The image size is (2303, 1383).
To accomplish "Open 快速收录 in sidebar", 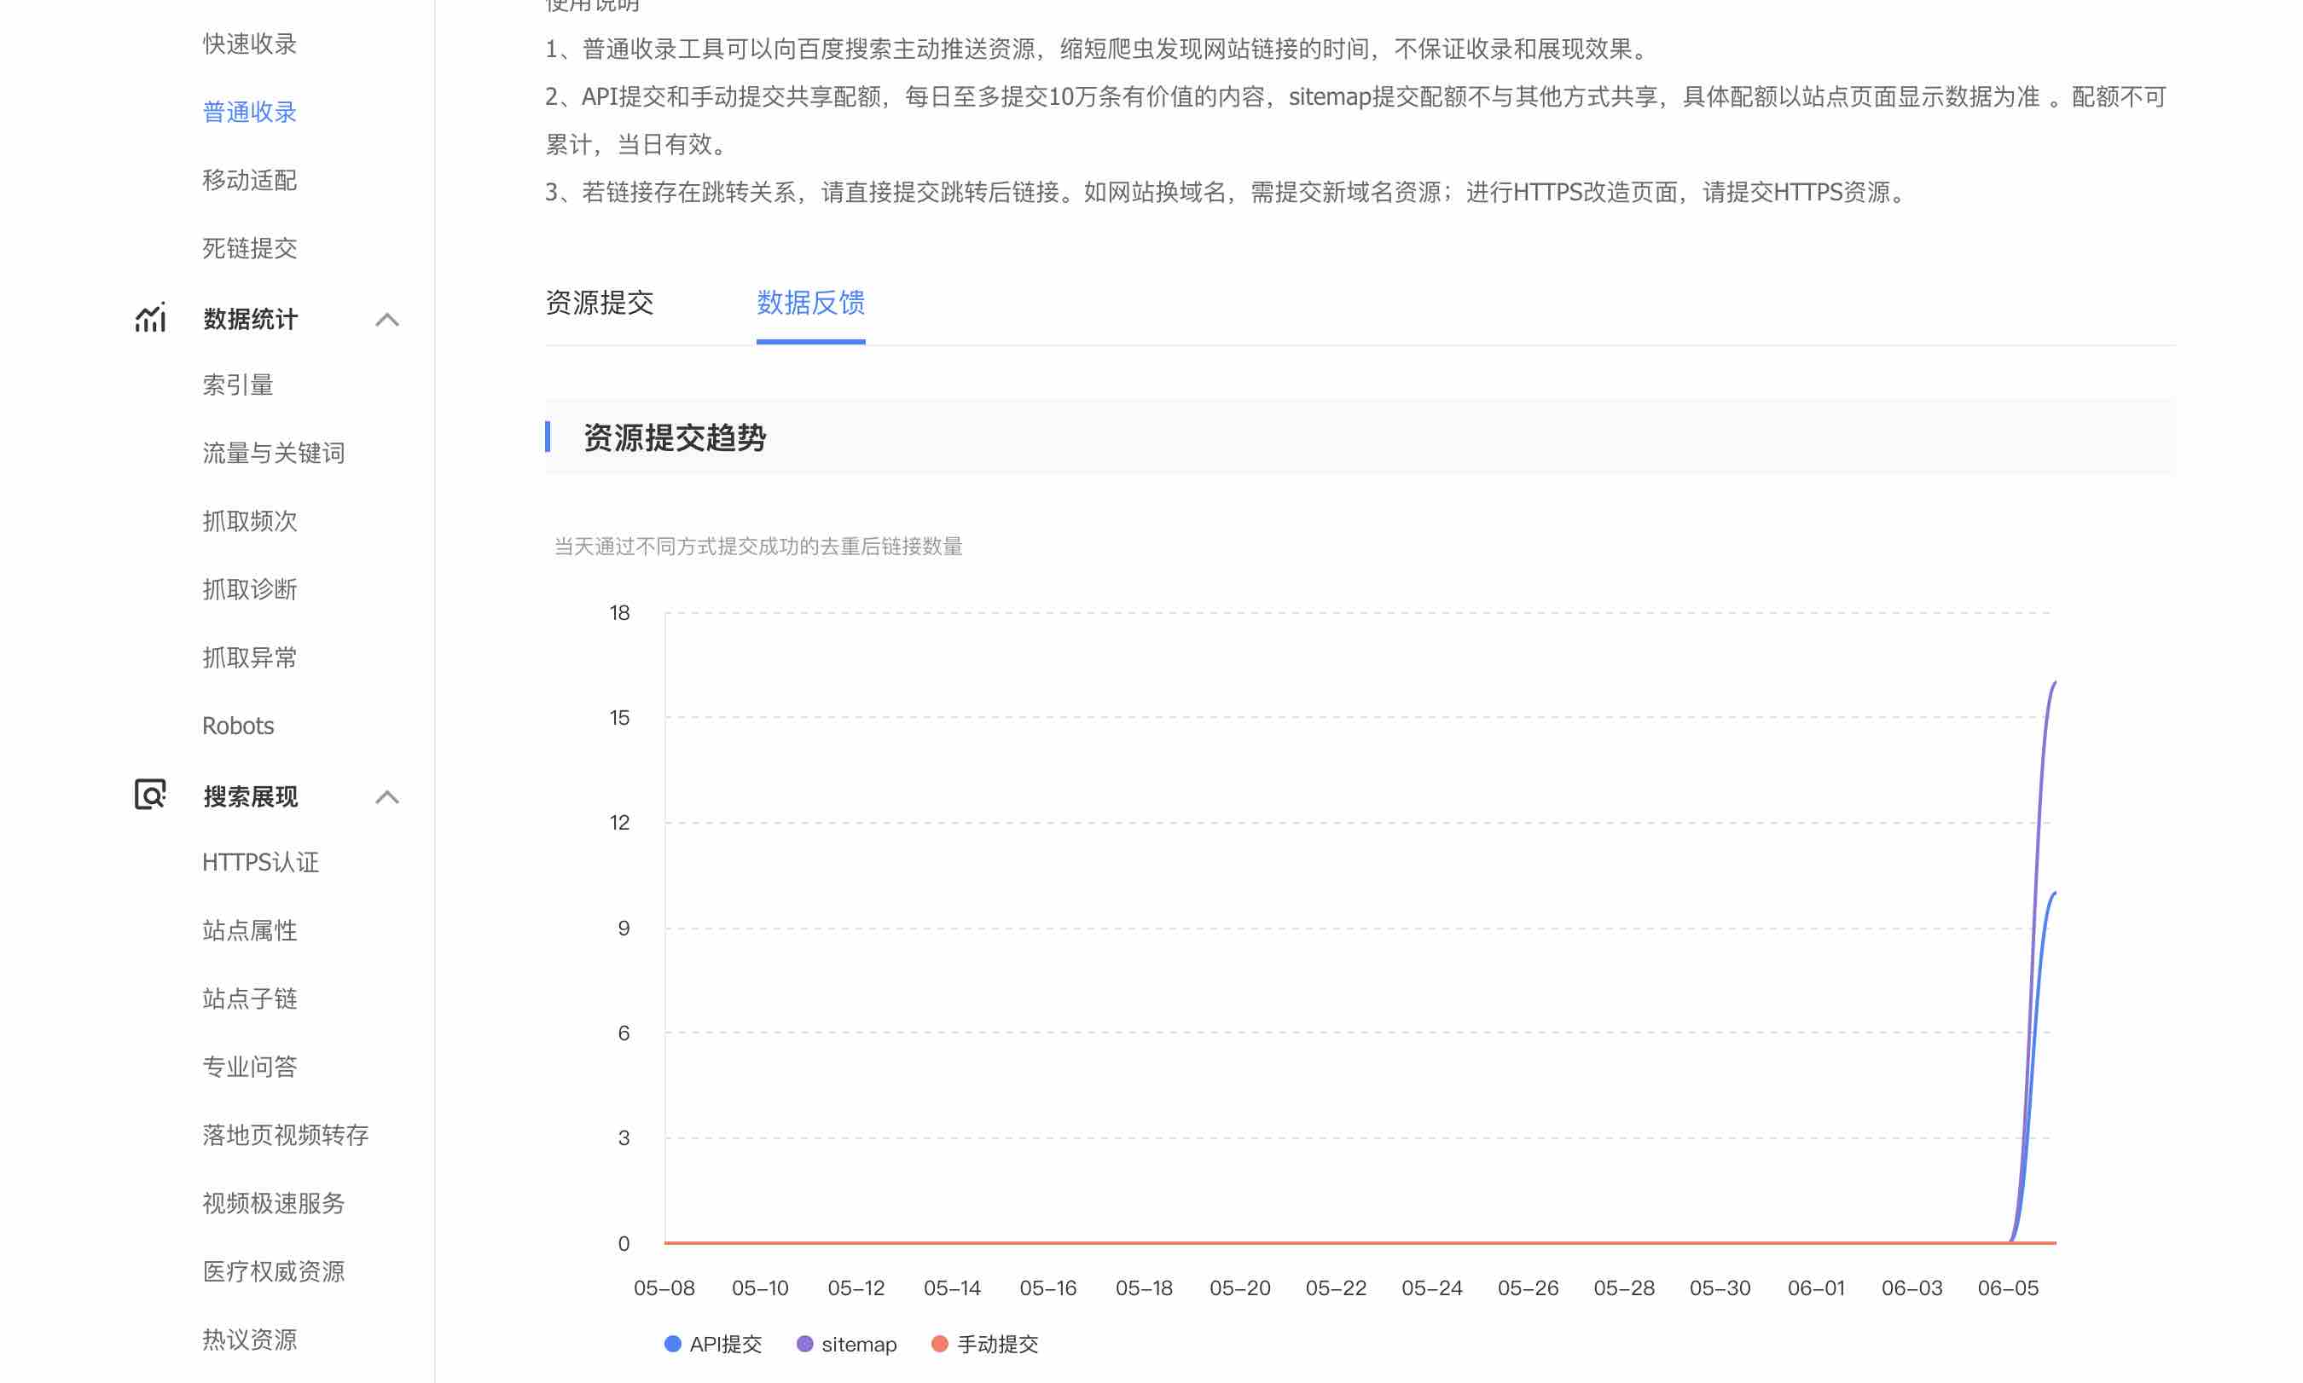I will point(249,43).
